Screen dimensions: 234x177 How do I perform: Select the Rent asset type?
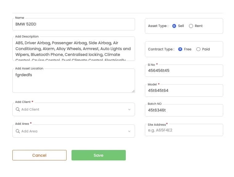click(191, 26)
